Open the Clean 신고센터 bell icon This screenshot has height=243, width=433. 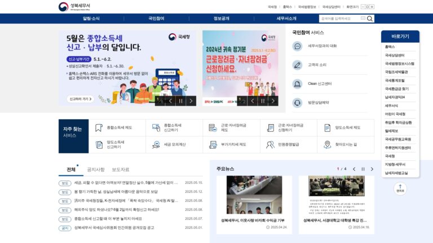pos(298,84)
